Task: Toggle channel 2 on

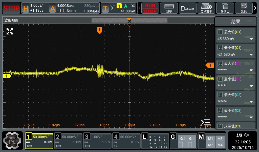Action: (68, 141)
